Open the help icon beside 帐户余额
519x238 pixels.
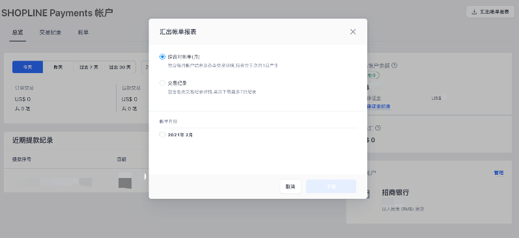click(x=394, y=65)
